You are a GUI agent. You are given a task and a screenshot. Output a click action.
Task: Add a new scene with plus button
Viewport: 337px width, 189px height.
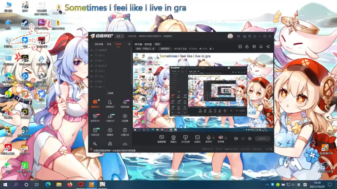[x=129, y=44]
